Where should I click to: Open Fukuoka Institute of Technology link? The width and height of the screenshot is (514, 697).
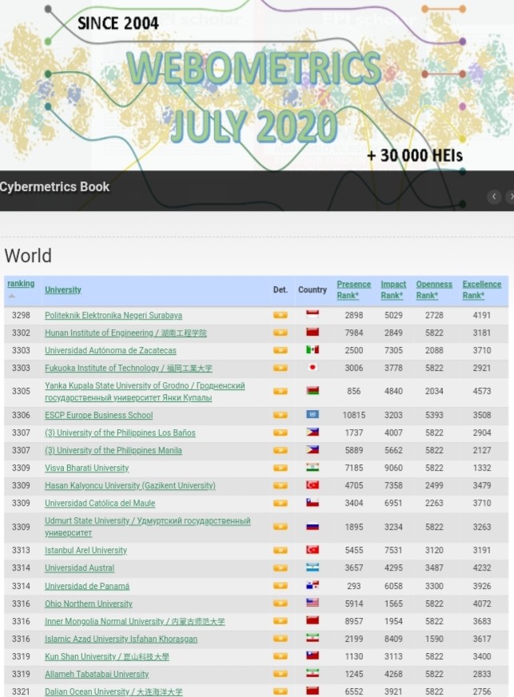129,368
